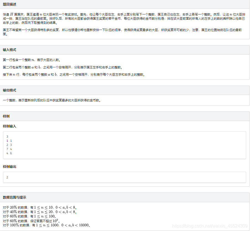The width and height of the screenshot is (250, 231).
Task: Click sample input line "7 4"
Action: (x=9, y=149)
